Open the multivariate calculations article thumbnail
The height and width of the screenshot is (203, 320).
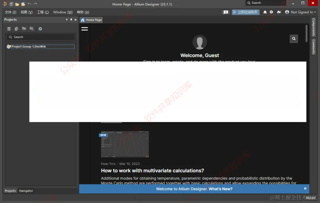tap(125, 144)
